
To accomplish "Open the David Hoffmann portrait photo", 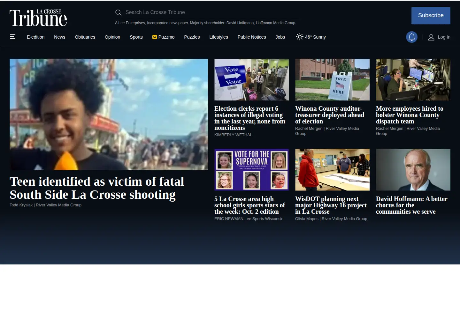I will (413, 170).
